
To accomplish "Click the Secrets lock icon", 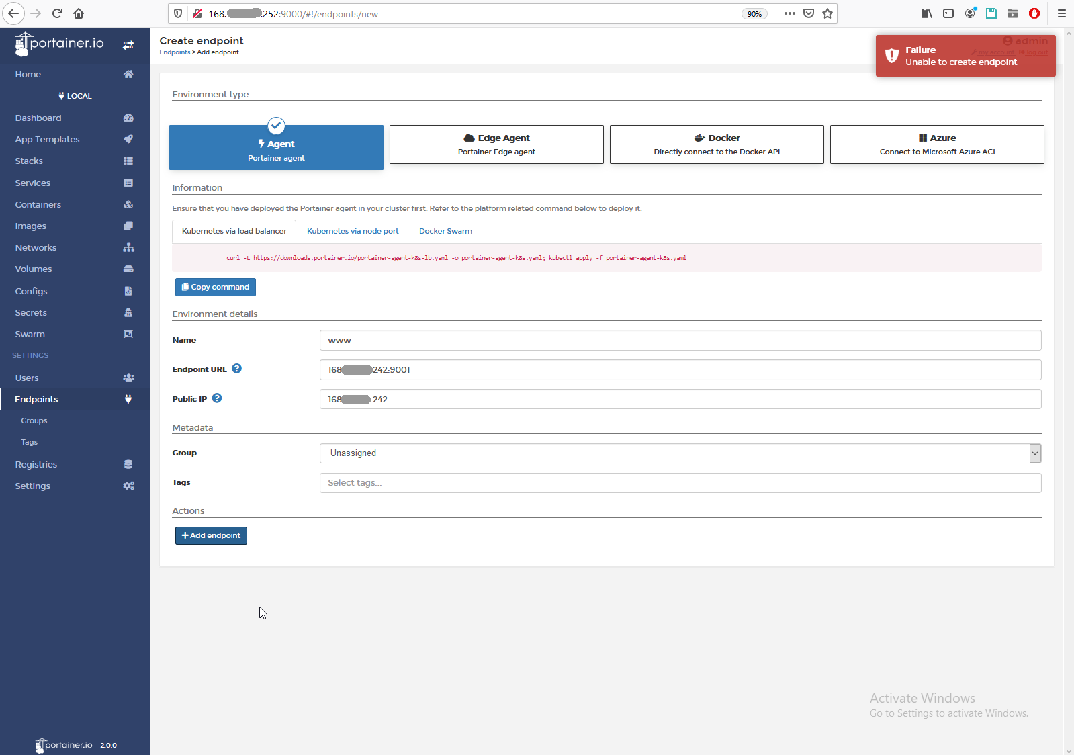I will tap(128, 312).
